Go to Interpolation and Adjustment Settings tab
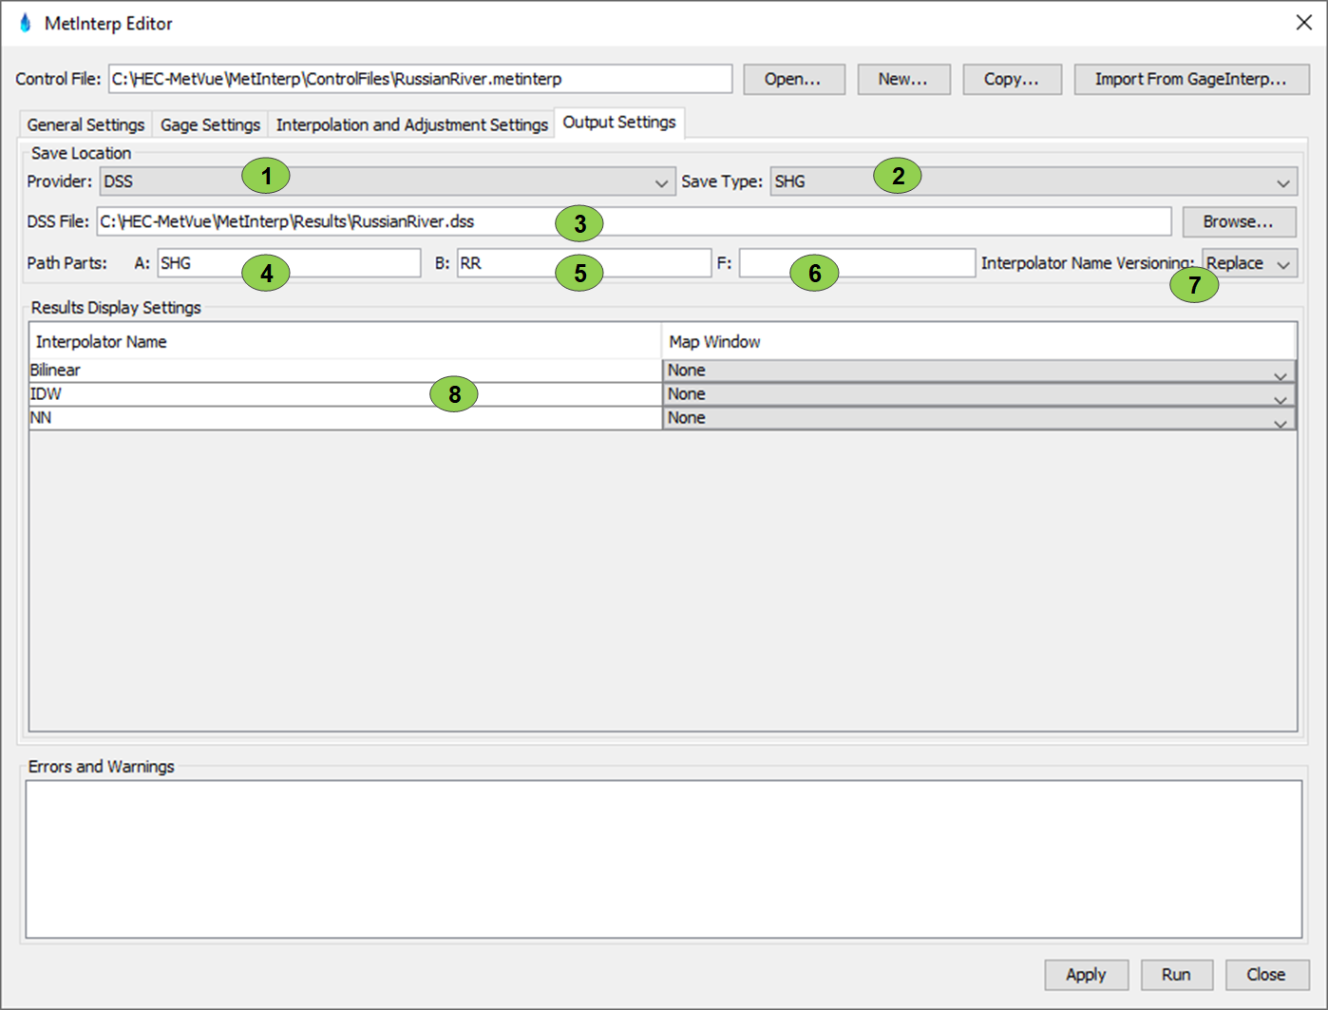Image resolution: width=1328 pixels, height=1010 pixels. (411, 124)
